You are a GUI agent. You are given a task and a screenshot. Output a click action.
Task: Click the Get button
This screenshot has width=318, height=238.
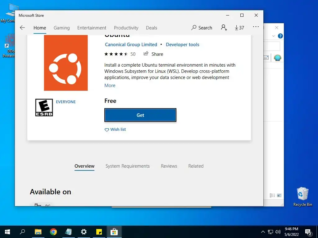[x=140, y=115]
